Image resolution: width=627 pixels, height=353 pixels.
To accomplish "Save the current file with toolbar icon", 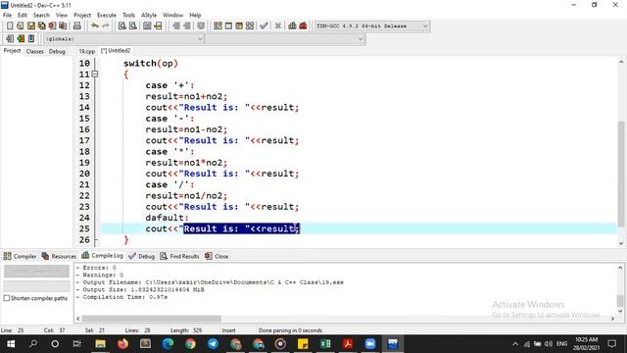I will pyautogui.click(x=31, y=26).
